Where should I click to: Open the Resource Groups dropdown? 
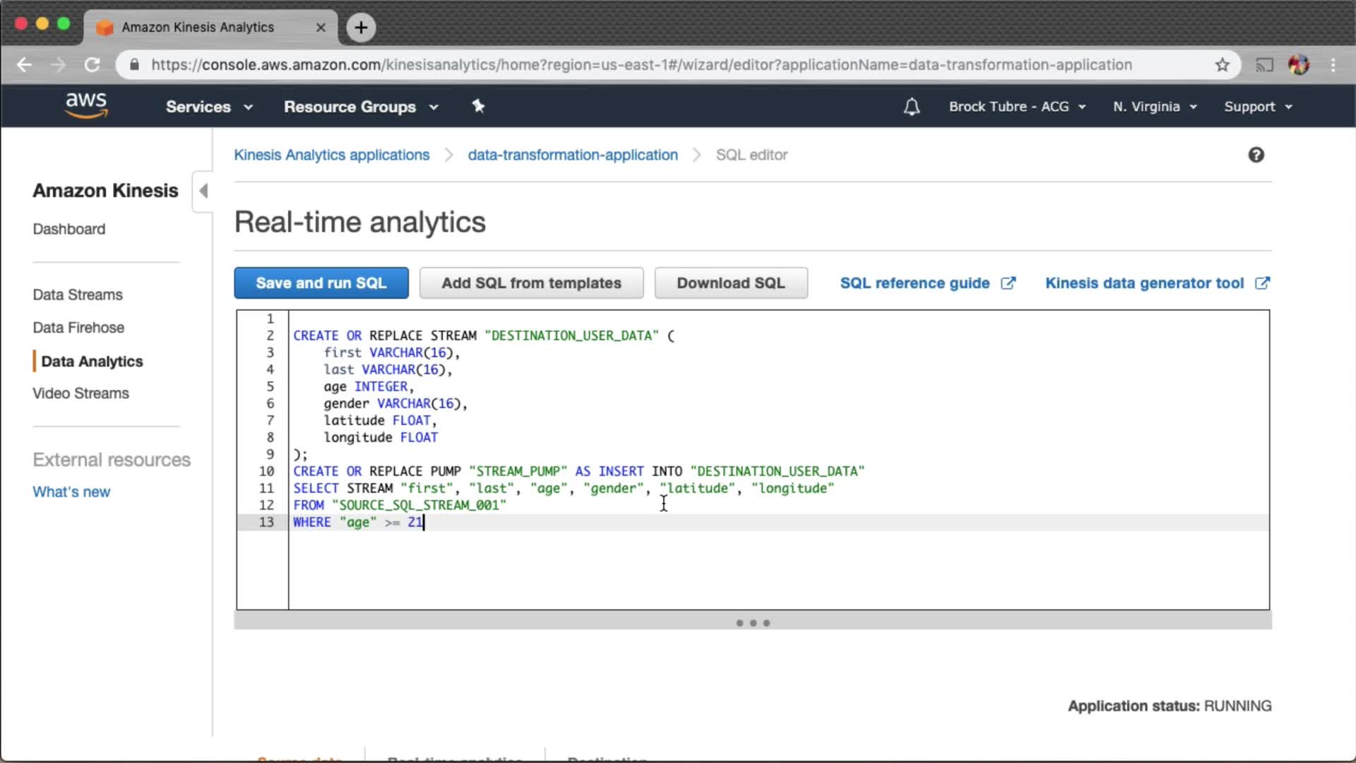(361, 107)
